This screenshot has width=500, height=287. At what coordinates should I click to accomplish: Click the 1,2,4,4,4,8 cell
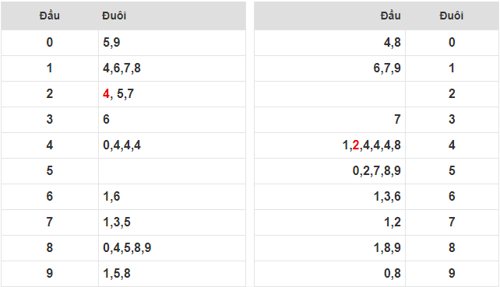click(x=329, y=145)
